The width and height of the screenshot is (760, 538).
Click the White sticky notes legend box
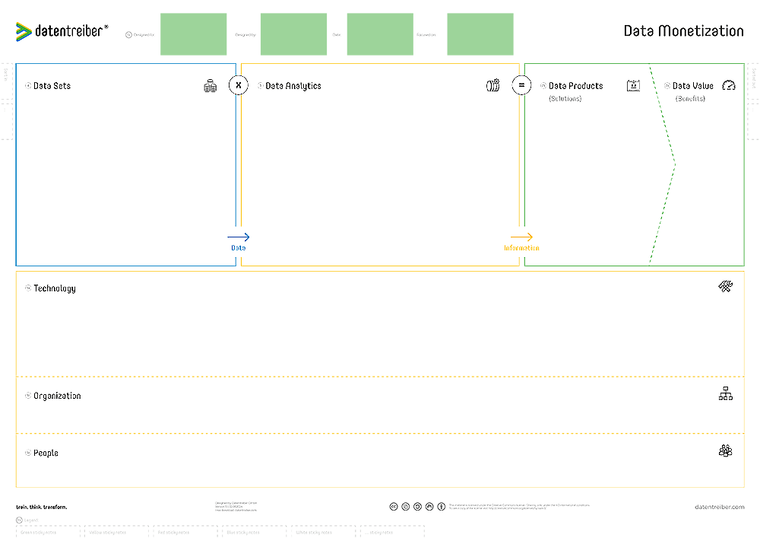point(323,532)
